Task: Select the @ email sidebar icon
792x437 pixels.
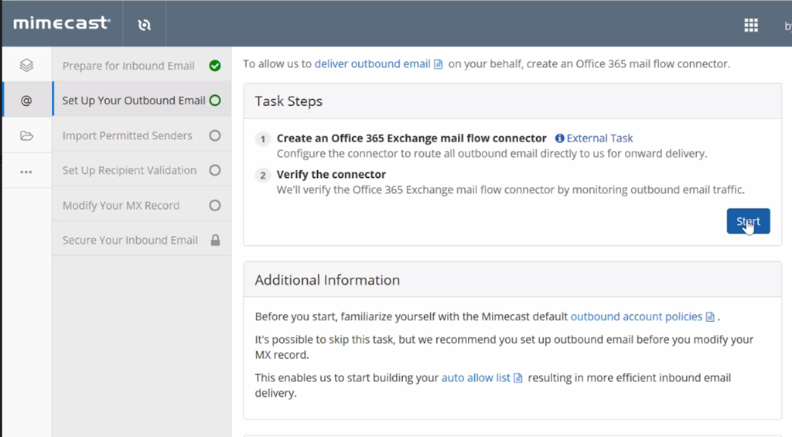Action: (x=26, y=101)
